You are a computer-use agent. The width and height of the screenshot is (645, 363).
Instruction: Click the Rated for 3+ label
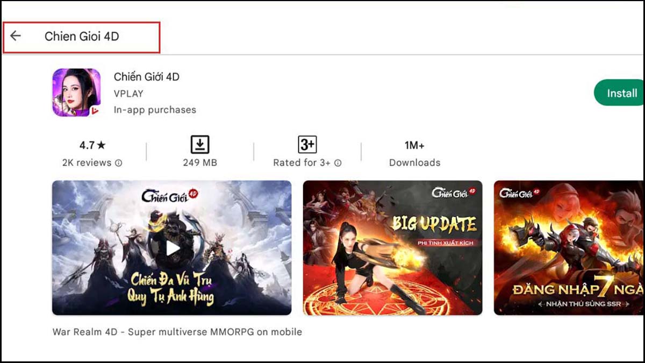[x=302, y=162]
